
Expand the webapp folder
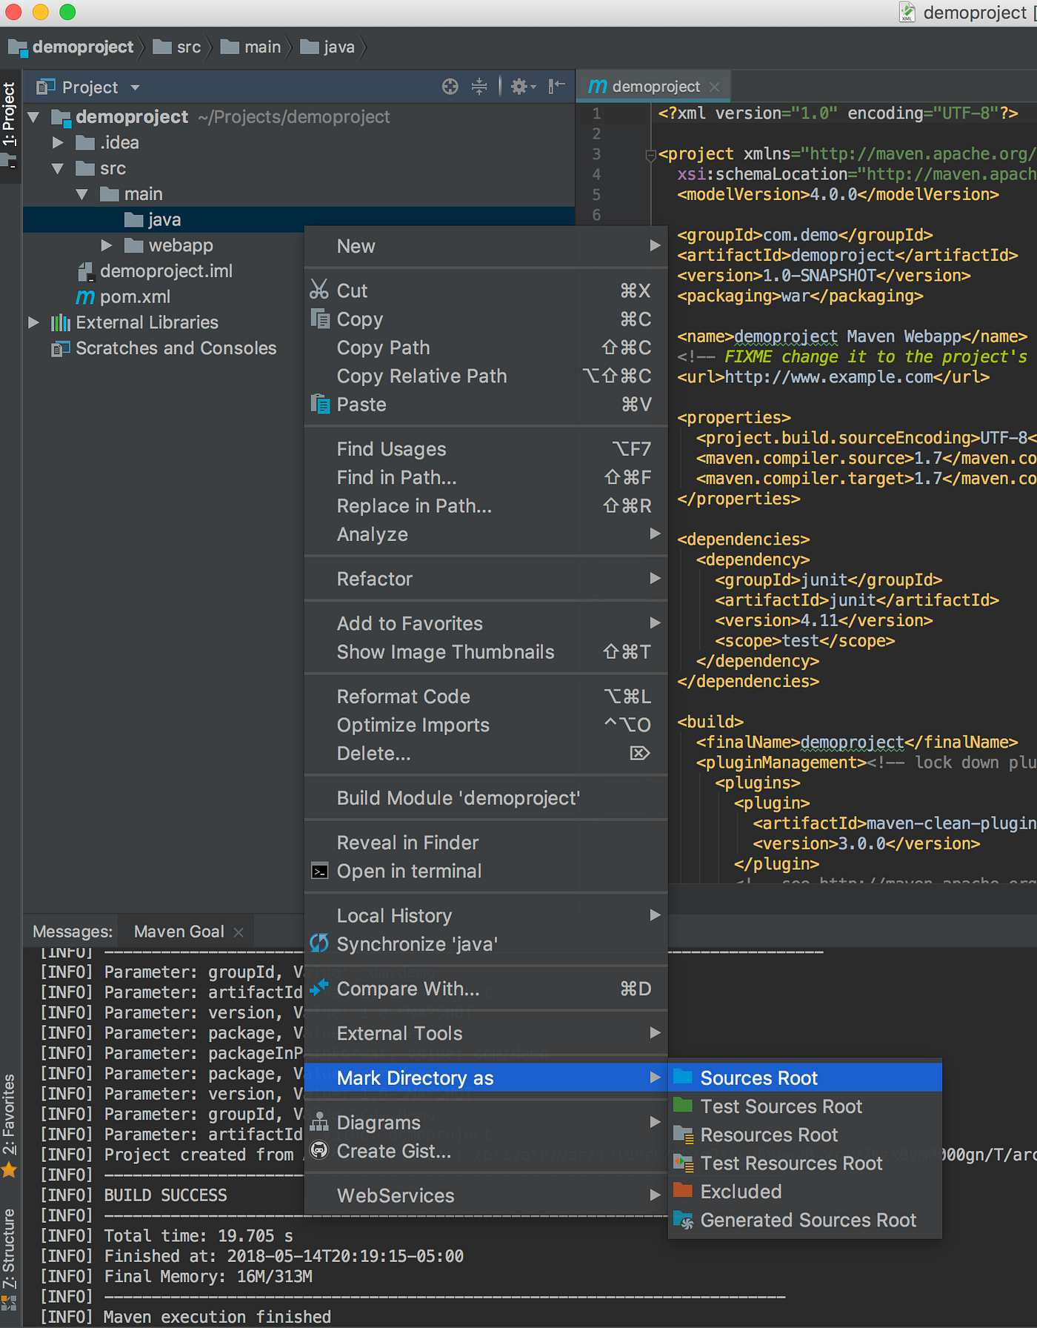click(107, 245)
